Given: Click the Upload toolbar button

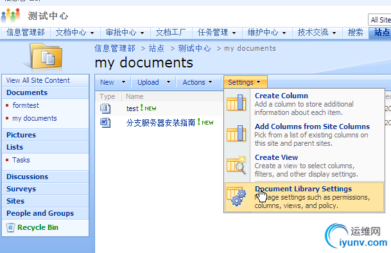Looking at the screenshot, I should pyautogui.click(x=148, y=82).
